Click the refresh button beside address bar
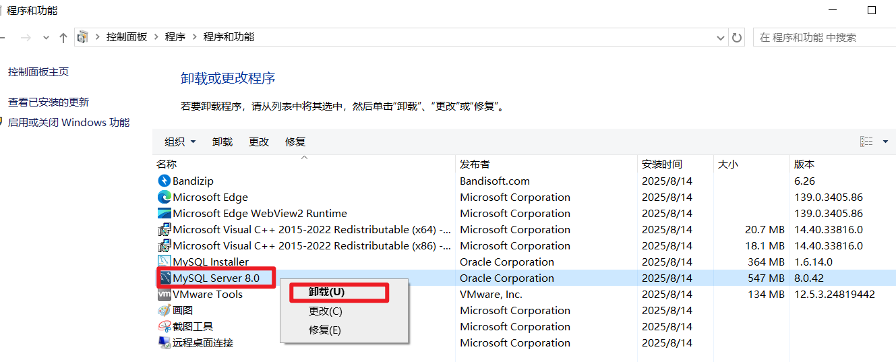The image size is (896, 362). pos(737,38)
